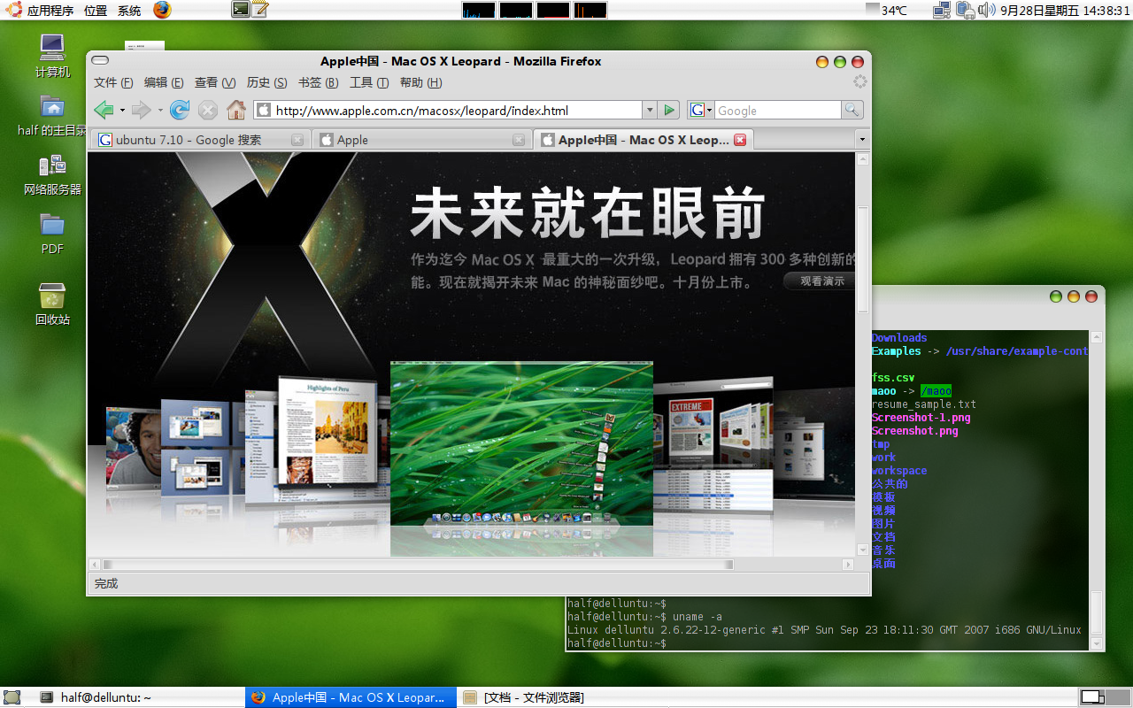Click the workspace entry in the terminal
Image resolution: width=1133 pixels, height=708 pixels.
pyautogui.click(x=898, y=470)
